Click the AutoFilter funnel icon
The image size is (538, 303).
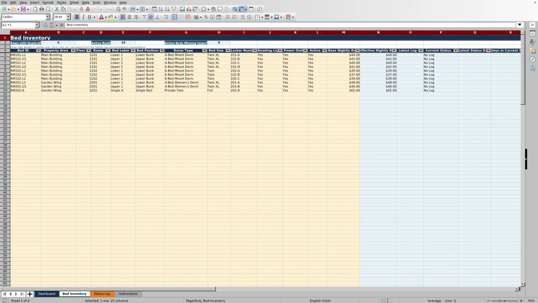(174, 9)
